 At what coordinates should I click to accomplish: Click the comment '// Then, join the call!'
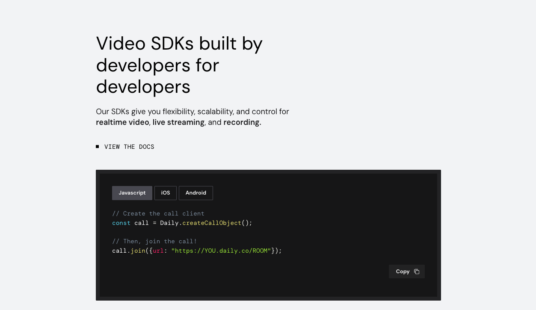154,241
